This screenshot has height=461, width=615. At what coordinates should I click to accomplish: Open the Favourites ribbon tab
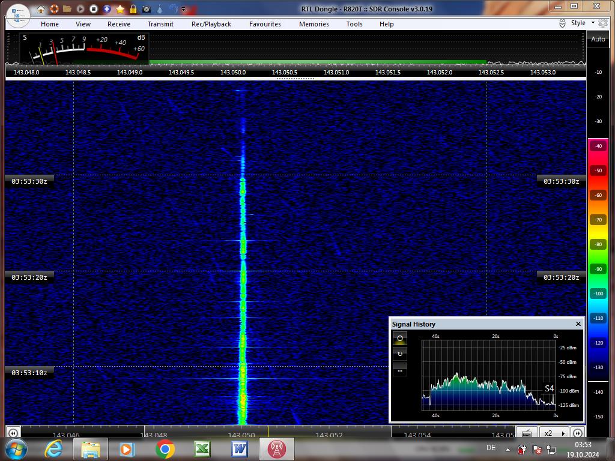tap(265, 24)
